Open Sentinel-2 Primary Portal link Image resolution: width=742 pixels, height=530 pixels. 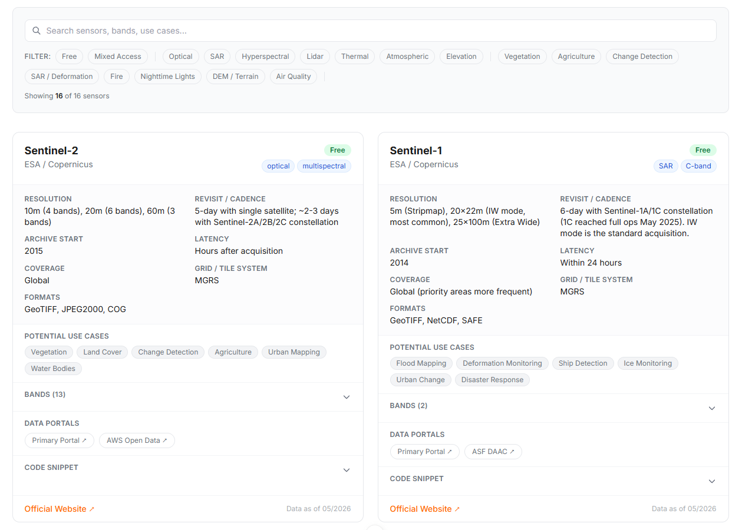click(60, 440)
